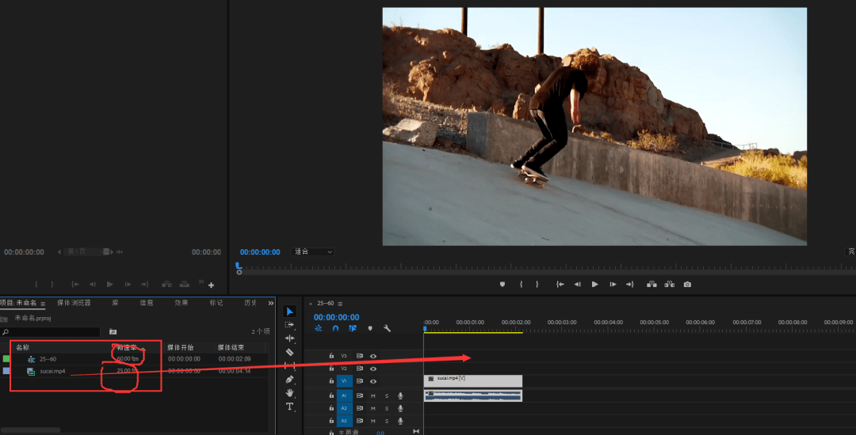
Task: Select sucai.mp4 clip in project list
Action: 52,371
